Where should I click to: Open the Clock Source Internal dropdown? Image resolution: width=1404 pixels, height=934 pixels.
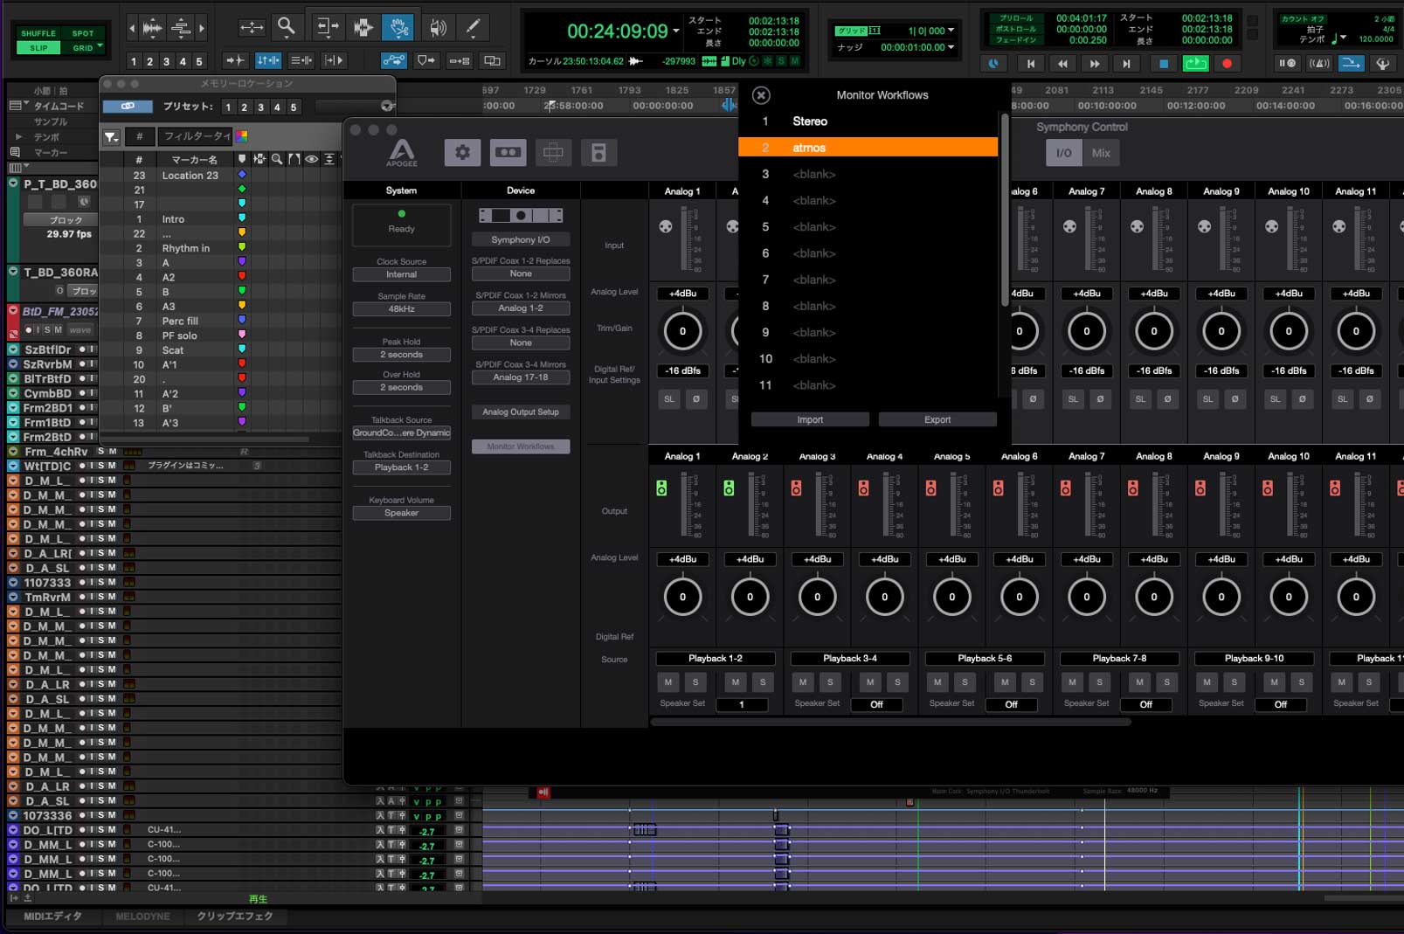[x=400, y=273]
